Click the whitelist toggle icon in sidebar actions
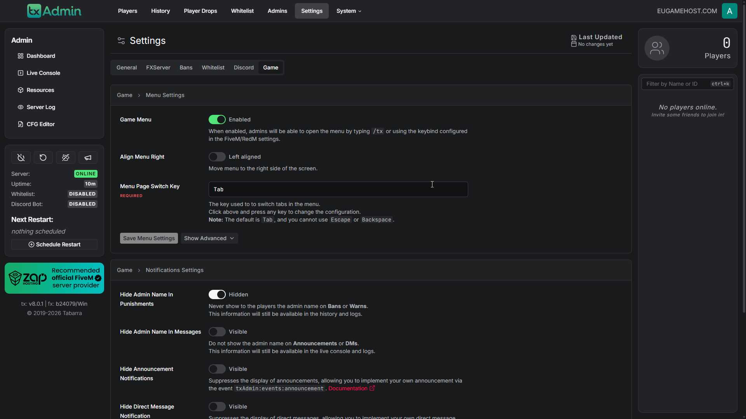 click(65, 158)
